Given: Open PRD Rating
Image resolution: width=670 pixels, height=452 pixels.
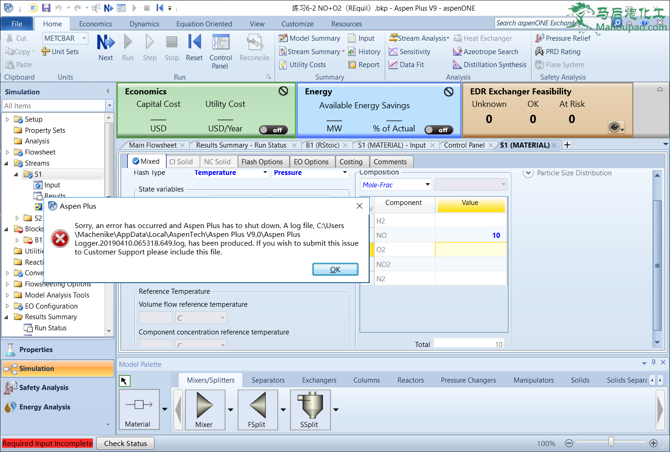Looking at the screenshot, I should pos(558,52).
